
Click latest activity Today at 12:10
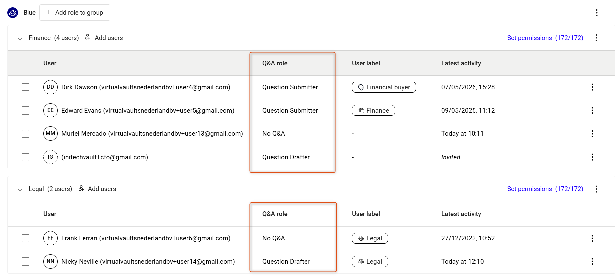coord(463,261)
